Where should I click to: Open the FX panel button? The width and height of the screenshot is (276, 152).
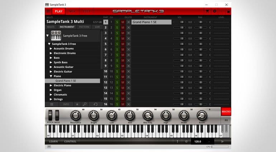point(226,121)
